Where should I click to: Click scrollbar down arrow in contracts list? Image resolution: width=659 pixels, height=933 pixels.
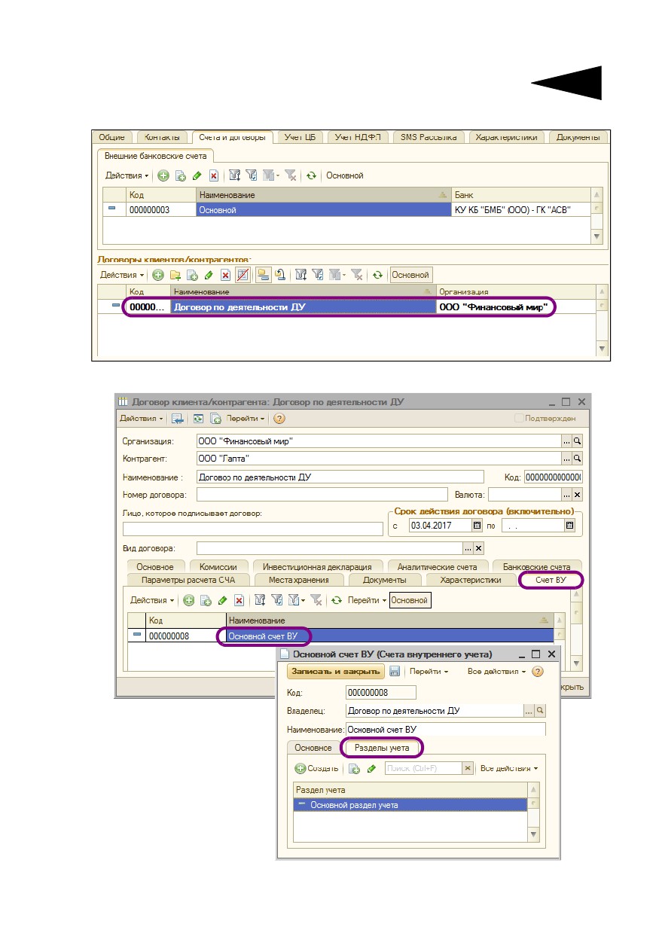point(601,349)
